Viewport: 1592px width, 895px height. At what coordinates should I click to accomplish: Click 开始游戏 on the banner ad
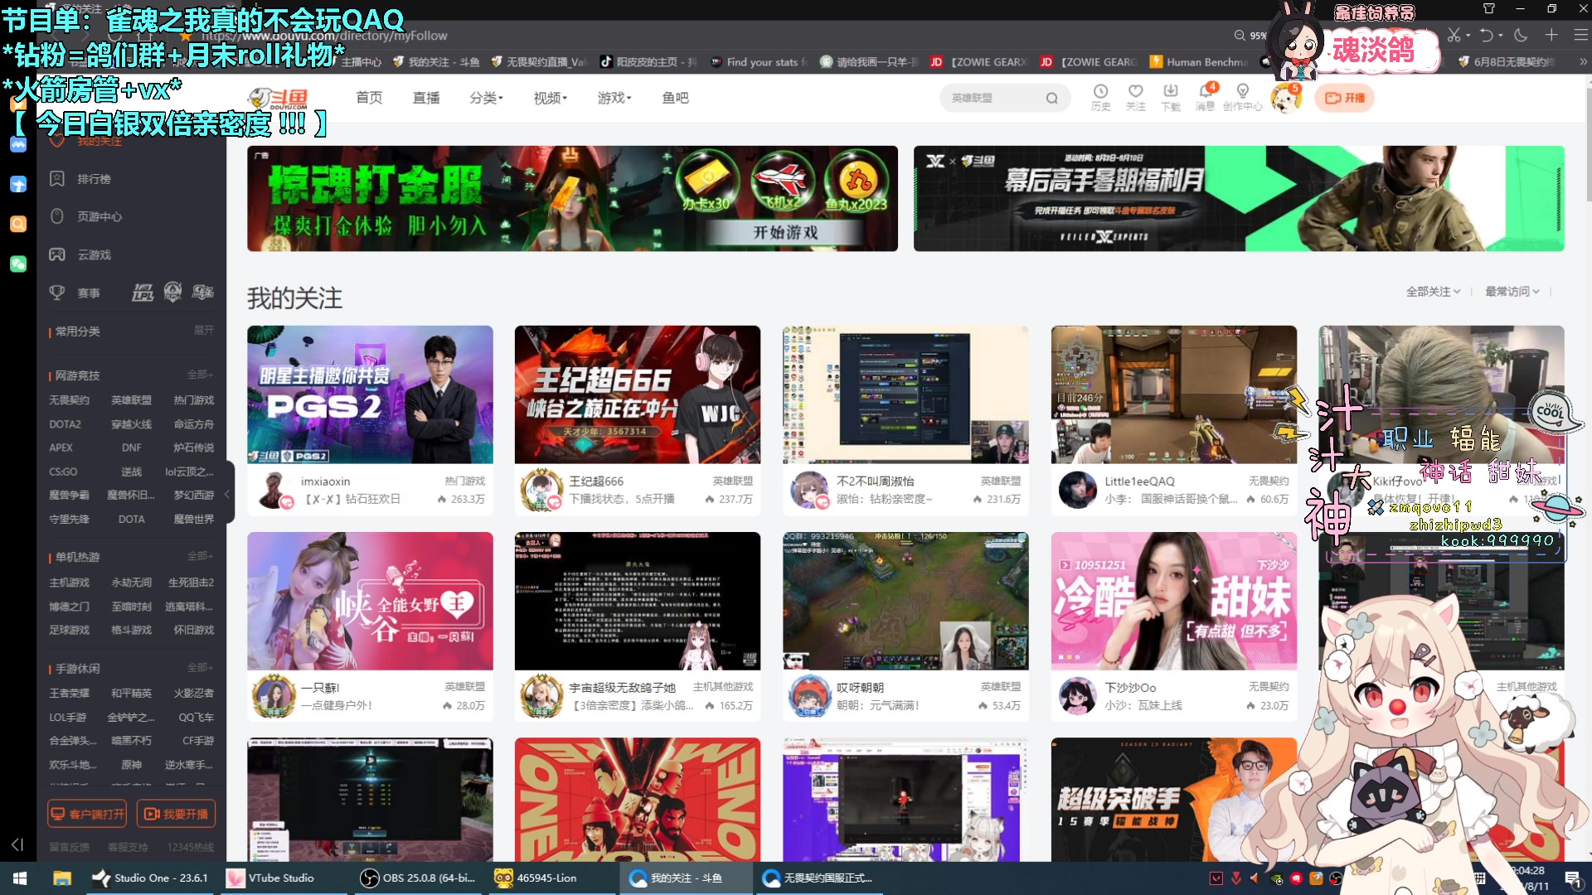(785, 233)
